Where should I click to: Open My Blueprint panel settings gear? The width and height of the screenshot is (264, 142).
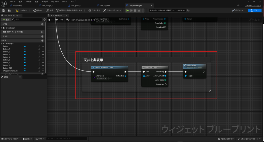tap(44, 20)
